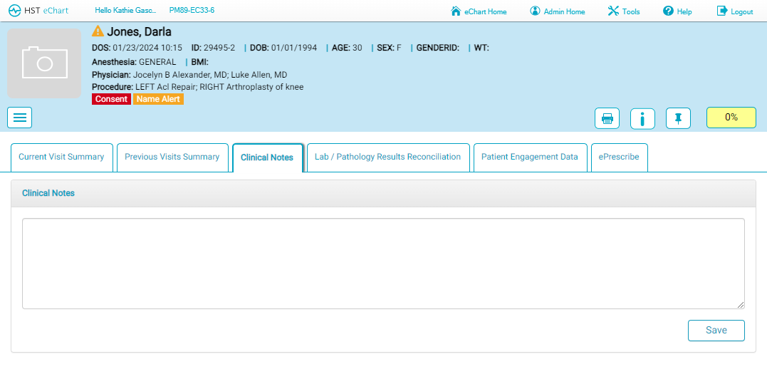Click the printer icon button

607,118
